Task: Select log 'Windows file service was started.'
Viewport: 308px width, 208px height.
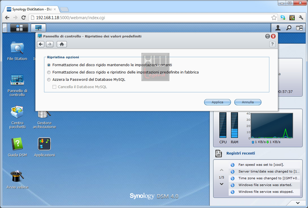Action: click(x=265, y=185)
